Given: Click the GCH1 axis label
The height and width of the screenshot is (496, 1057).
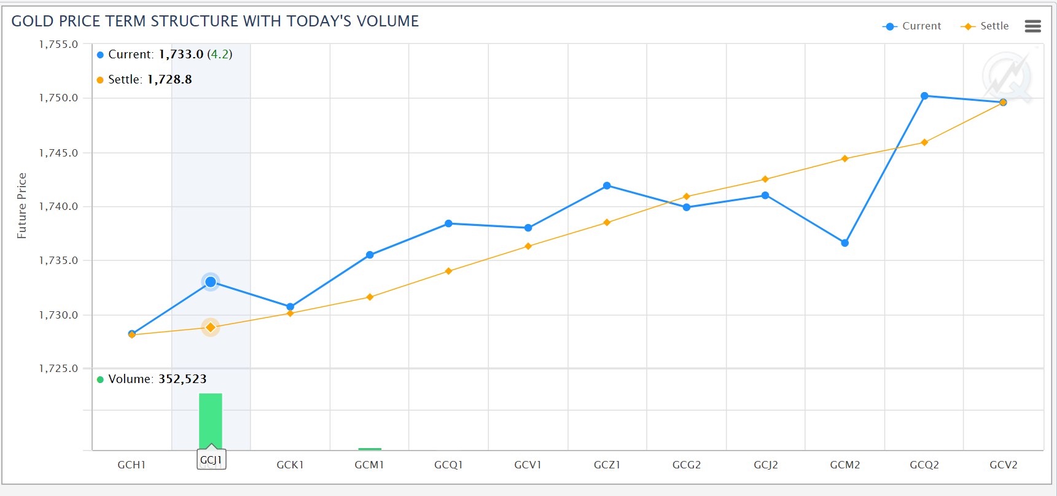Looking at the screenshot, I should (131, 465).
